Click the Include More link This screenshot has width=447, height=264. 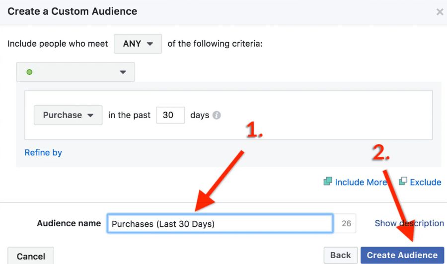361,182
